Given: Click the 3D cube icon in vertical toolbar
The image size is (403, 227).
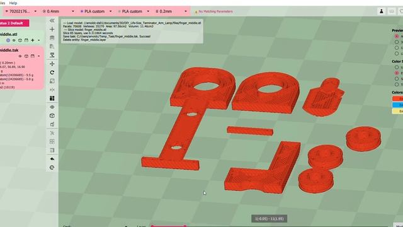Looking at the screenshot, I should tap(52, 115).
